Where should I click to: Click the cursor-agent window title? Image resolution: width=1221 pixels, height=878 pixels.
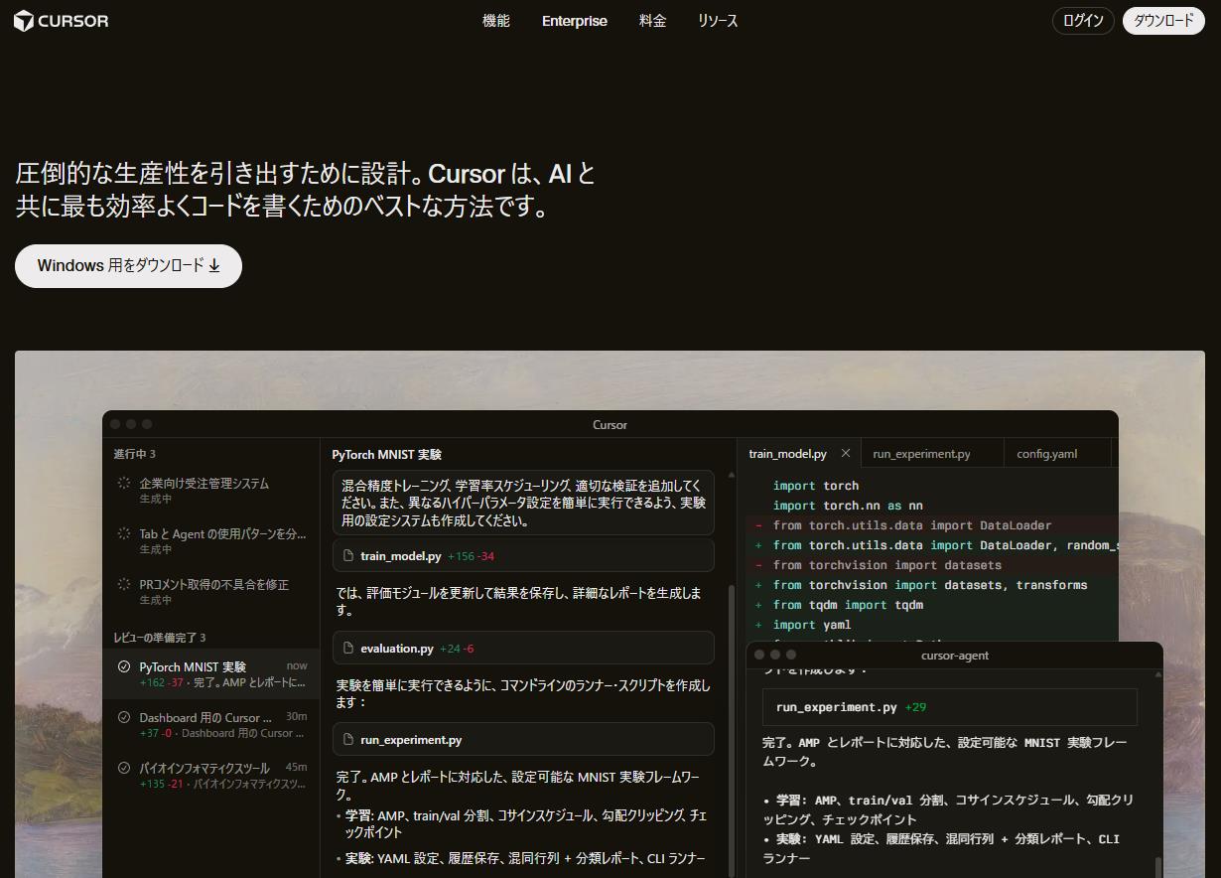(x=954, y=656)
